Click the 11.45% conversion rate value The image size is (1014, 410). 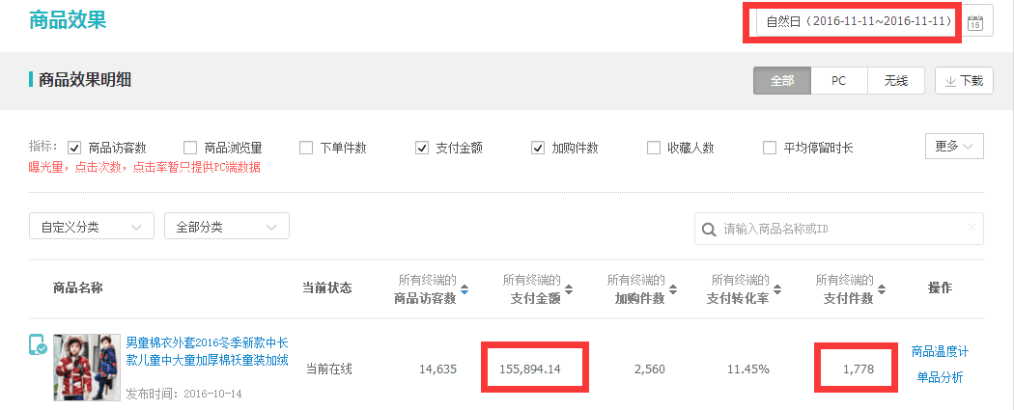[750, 369]
